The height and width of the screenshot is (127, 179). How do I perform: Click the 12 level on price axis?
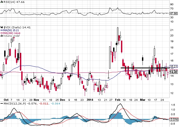click(x=172, y=93)
